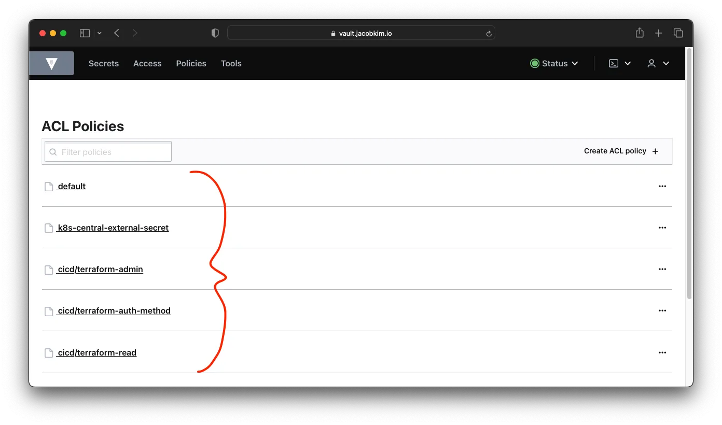Image resolution: width=722 pixels, height=425 pixels.
Task: Open the Tools section in the navbar
Action: tap(231, 63)
